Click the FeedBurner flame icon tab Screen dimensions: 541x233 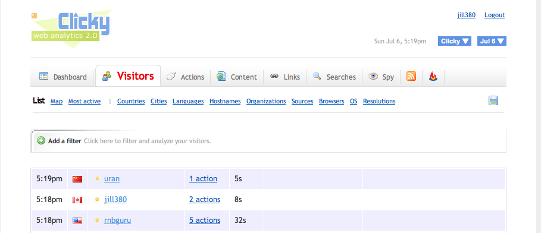[x=433, y=77]
